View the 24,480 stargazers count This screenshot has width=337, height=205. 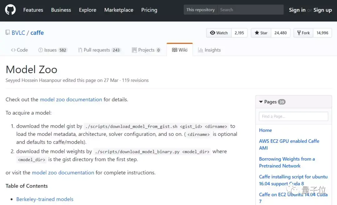pos(281,33)
